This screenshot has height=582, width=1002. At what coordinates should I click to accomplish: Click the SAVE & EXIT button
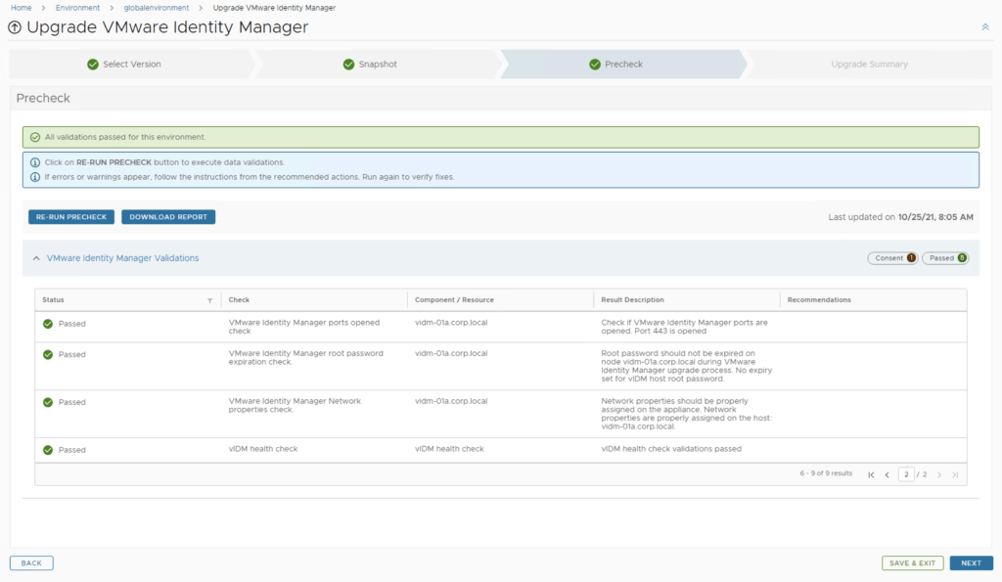pos(913,563)
